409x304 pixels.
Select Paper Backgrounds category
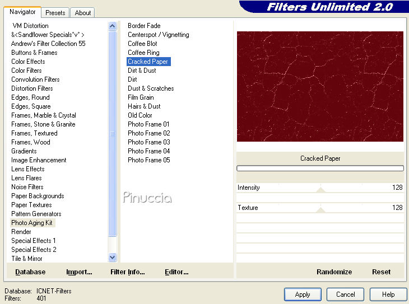[38, 196]
